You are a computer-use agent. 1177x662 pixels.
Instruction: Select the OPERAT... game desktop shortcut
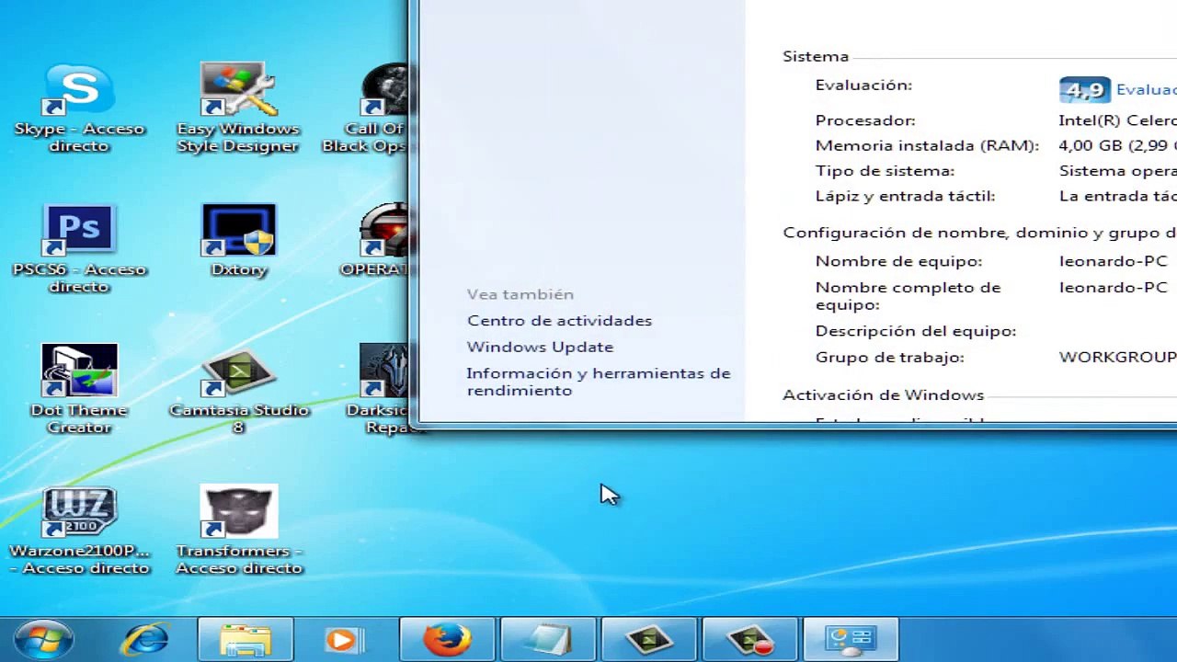(384, 230)
